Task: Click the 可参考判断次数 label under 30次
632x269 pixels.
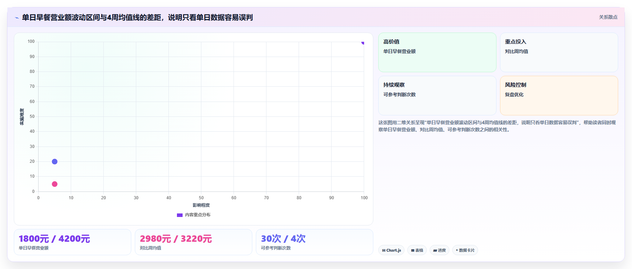Action: pyautogui.click(x=276, y=248)
